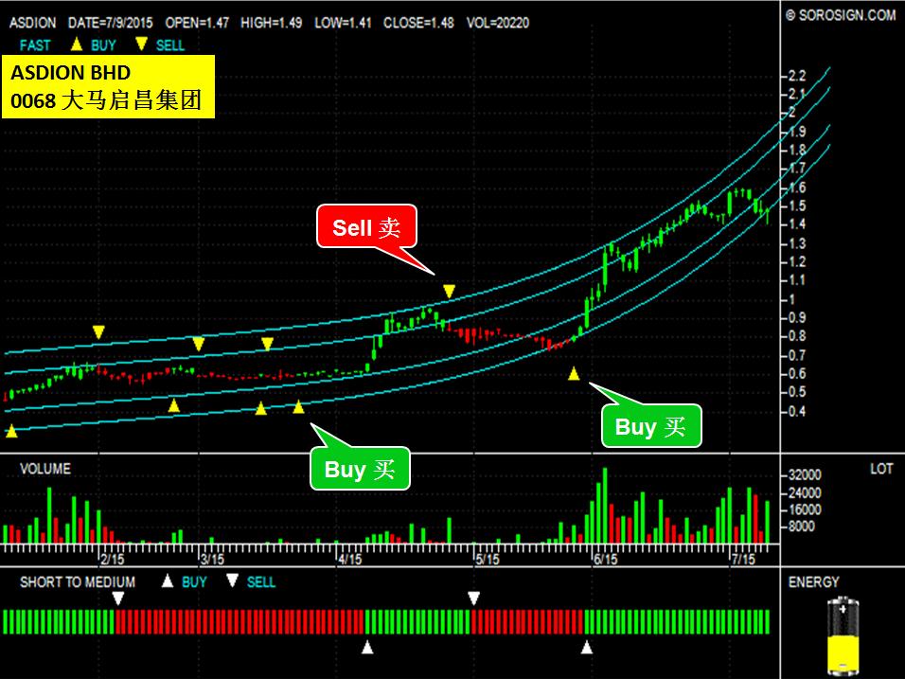Select the yellow buy marker nearest the lower Buy callout

298,407
